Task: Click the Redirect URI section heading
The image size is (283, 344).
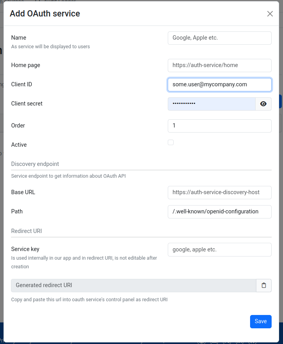Action: [27, 231]
